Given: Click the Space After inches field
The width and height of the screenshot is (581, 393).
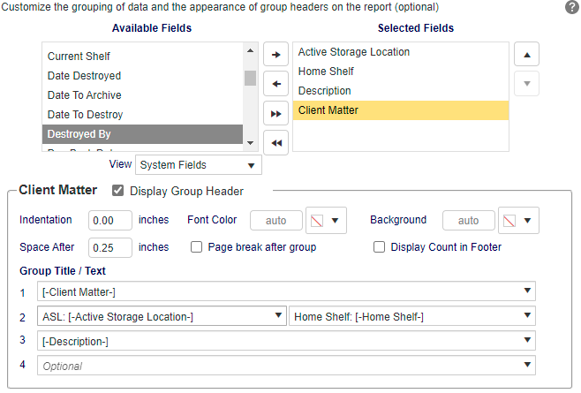Looking at the screenshot, I should click(x=110, y=247).
